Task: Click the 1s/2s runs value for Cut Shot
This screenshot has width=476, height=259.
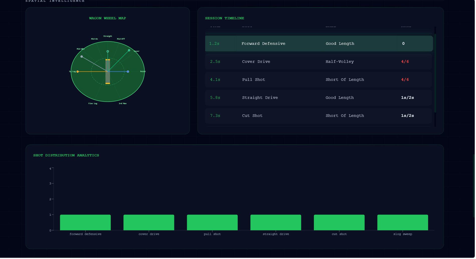Action: point(407,116)
